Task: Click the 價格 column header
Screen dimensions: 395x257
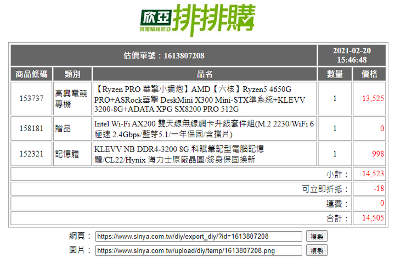Action: (x=369, y=74)
